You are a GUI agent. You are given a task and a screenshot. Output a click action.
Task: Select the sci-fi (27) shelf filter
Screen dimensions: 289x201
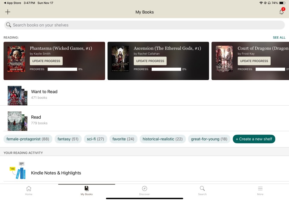point(95,139)
